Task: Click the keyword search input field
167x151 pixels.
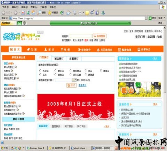Action: click(x=81, y=36)
